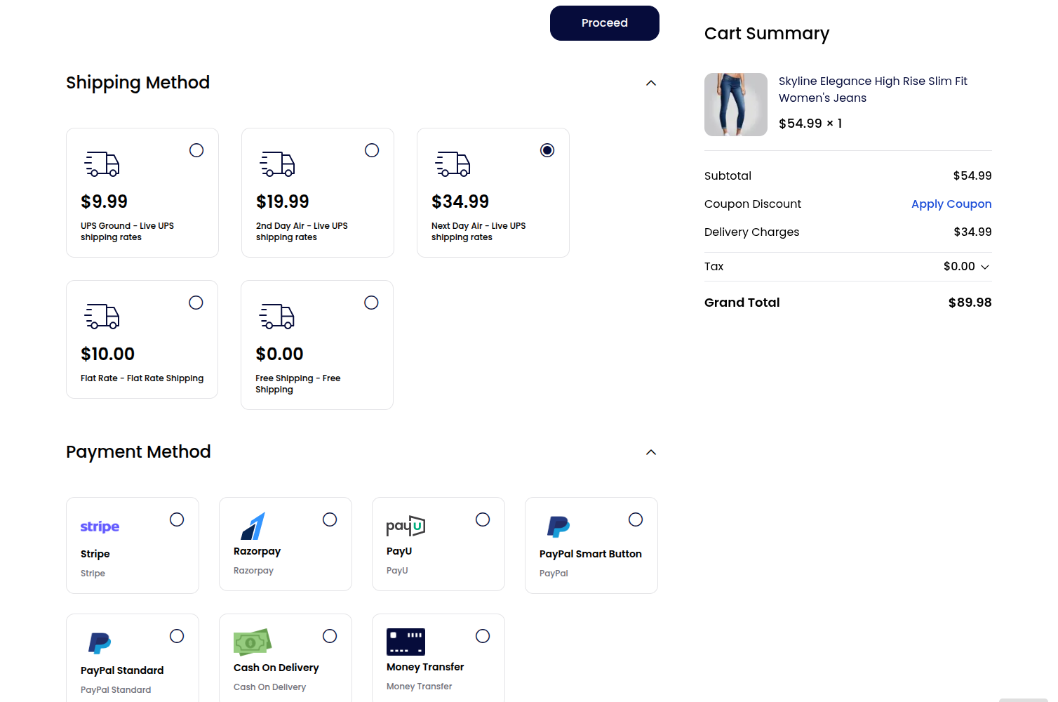This screenshot has width=1058, height=702.
Task: Click the Cart Summary heading
Action: tap(767, 34)
